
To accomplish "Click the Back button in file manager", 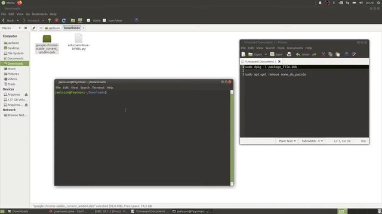I will (x=8, y=21).
